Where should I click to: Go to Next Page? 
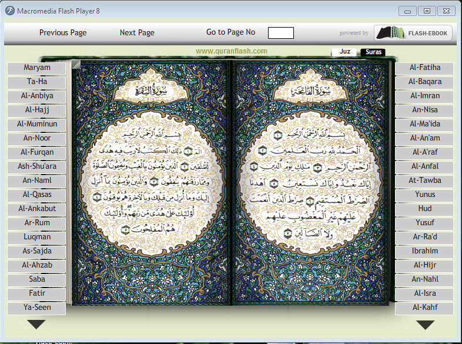click(x=137, y=32)
